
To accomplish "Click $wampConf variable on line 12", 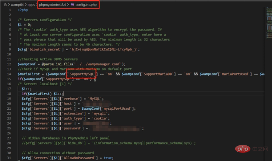I will 26,64.
